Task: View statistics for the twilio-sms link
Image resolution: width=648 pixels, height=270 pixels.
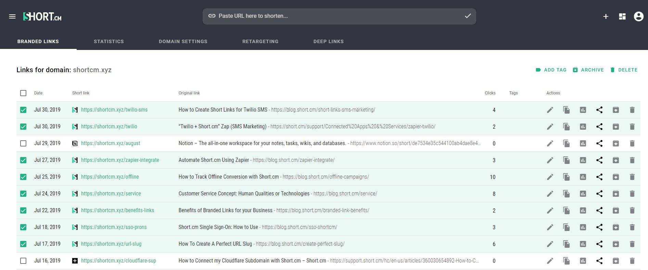Action: tap(583, 110)
